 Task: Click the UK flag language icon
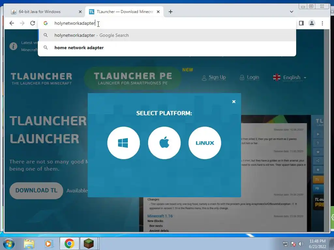[x=277, y=77]
